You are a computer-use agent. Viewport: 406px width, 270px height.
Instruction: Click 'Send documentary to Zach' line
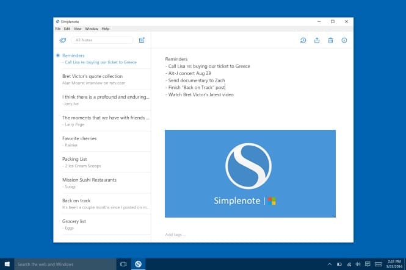coord(195,80)
